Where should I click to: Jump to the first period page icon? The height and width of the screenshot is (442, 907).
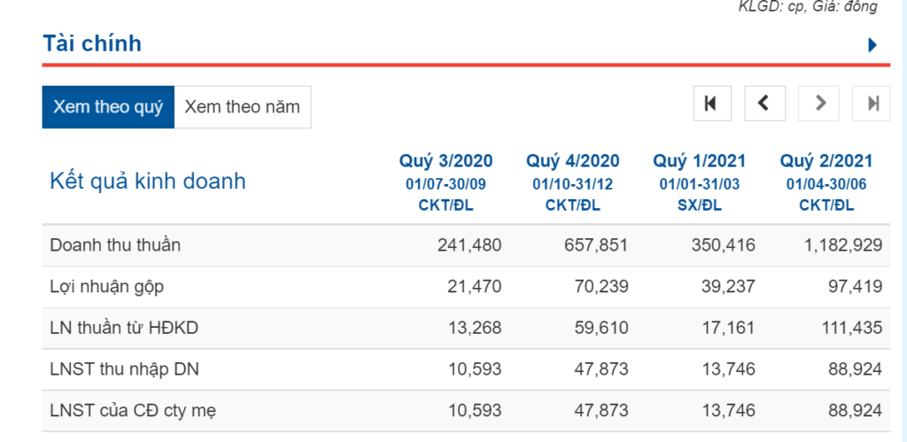(711, 104)
